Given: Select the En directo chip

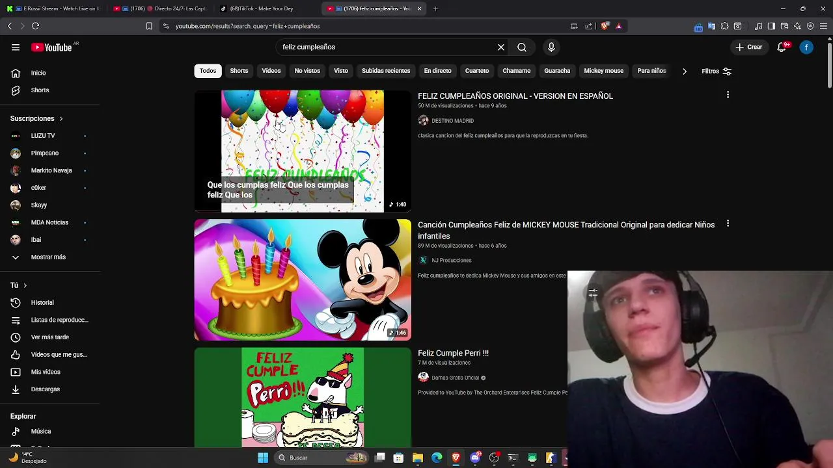Looking at the screenshot, I should (437, 71).
